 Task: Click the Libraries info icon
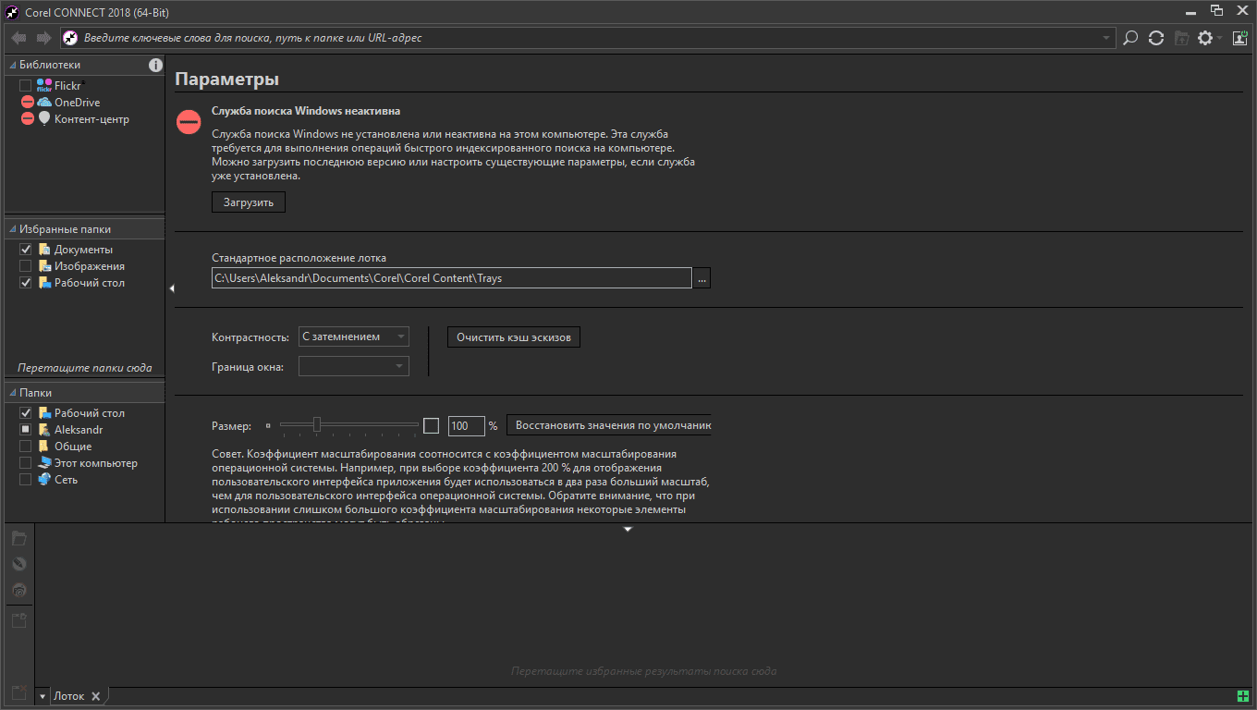[x=156, y=65]
